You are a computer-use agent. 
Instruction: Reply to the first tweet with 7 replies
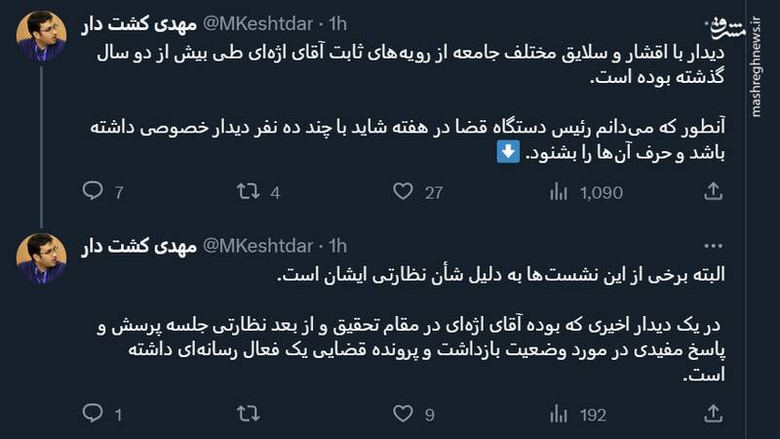pos(93,191)
